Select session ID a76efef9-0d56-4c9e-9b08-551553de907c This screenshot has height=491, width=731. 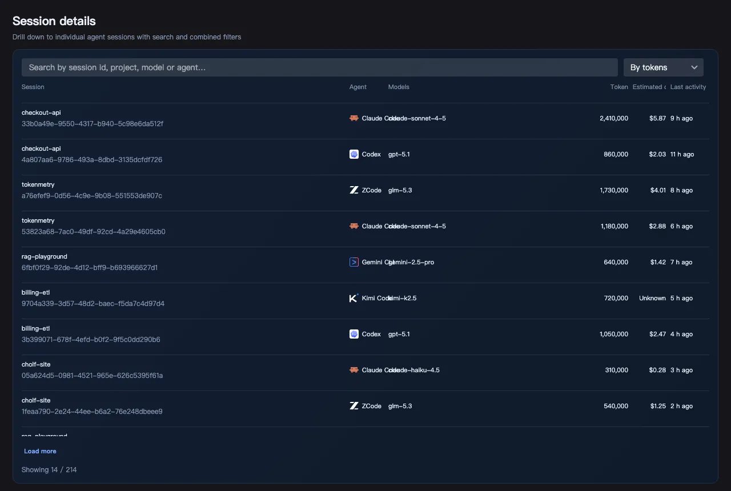tap(92, 196)
